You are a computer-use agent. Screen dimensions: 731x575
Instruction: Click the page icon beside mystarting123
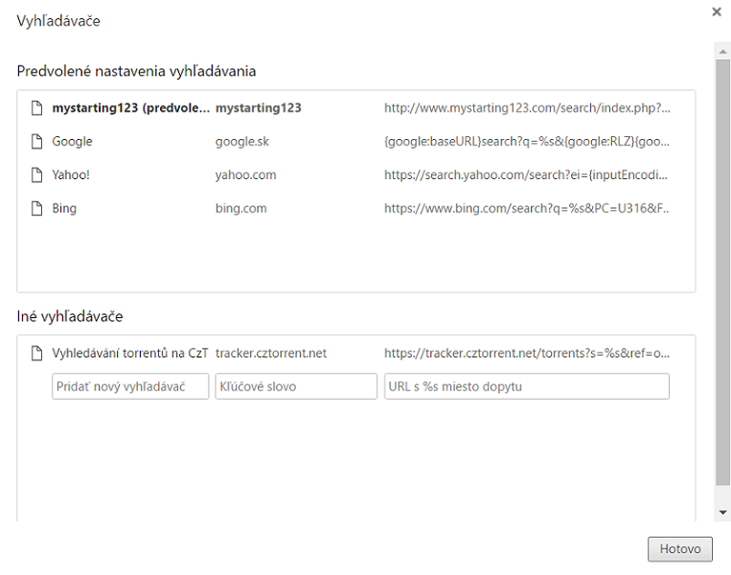tap(37, 108)
